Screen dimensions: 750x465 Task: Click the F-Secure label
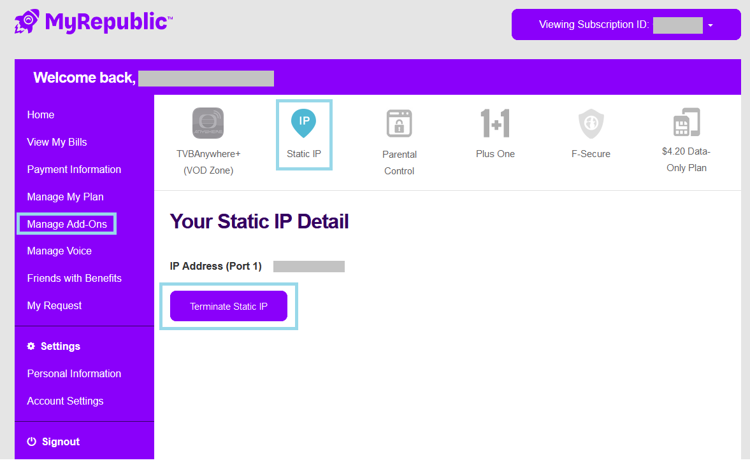pos(591,154)
